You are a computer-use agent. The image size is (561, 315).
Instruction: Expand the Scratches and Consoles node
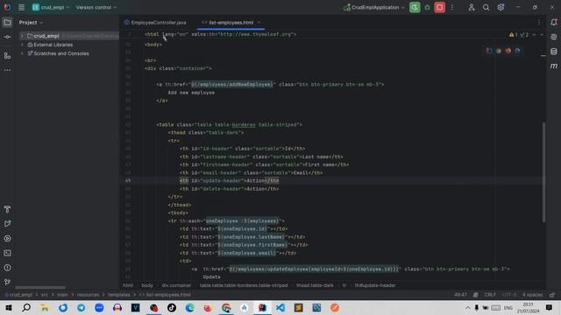tap(22, 53)
